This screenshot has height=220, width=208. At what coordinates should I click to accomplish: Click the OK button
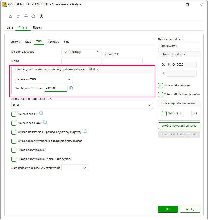coord(168,209)
